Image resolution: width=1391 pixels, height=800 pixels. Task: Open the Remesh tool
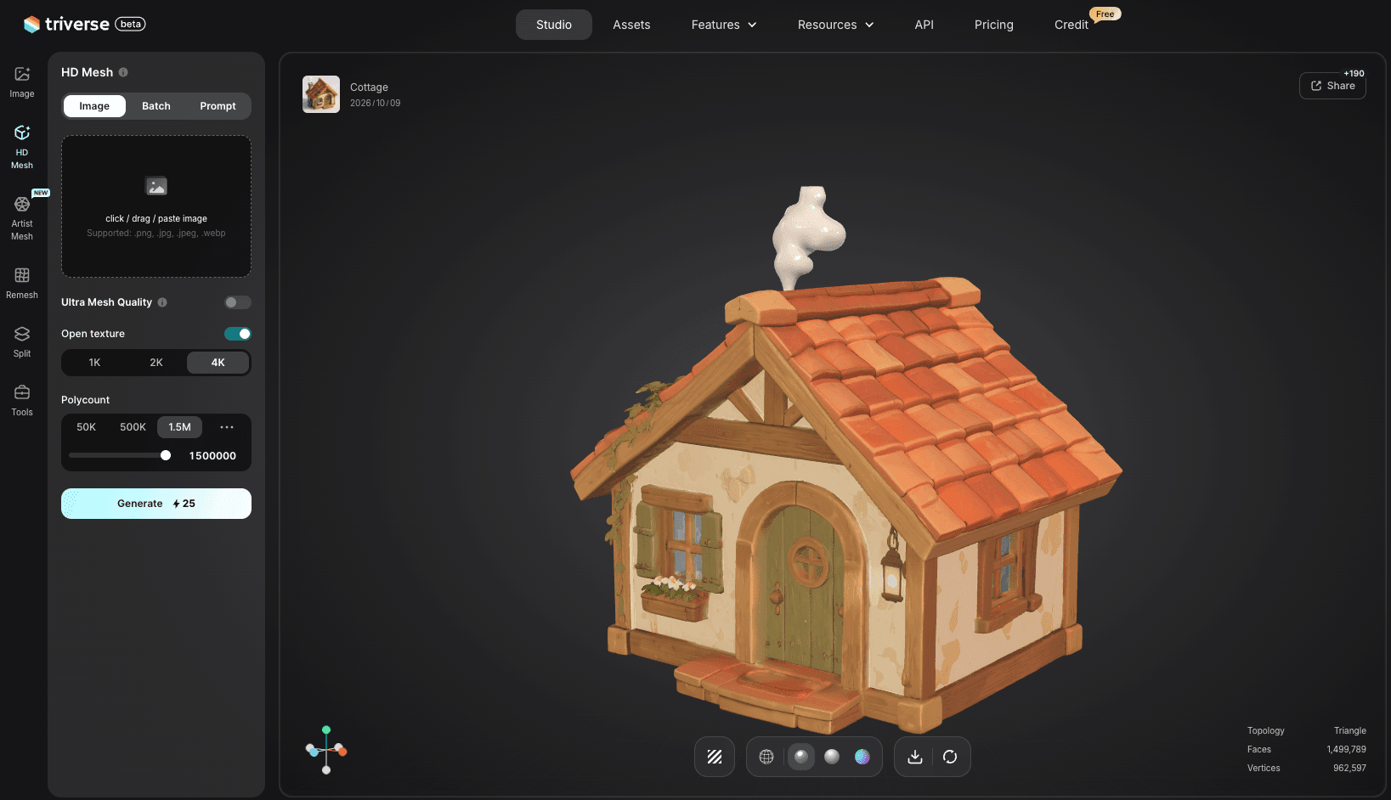click(22, 283)
